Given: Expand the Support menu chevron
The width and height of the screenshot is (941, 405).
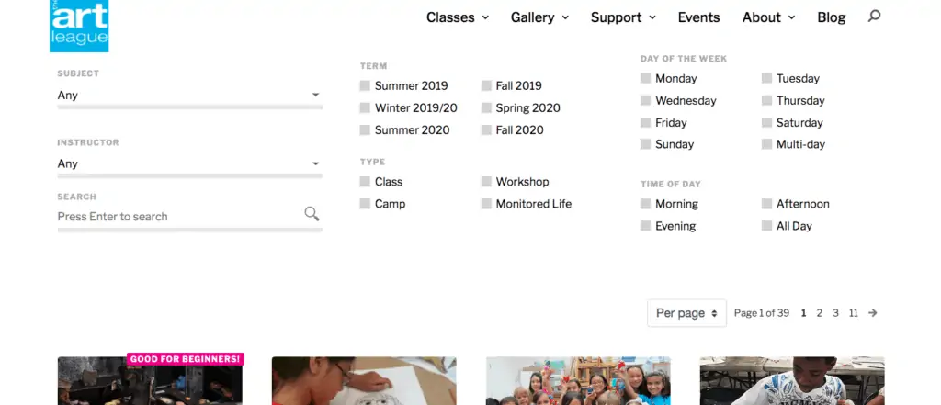Looking at the screenshot, I should click(x=652, y=18).
